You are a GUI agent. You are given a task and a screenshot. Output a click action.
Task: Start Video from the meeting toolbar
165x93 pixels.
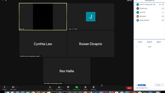tap(13, 88)
